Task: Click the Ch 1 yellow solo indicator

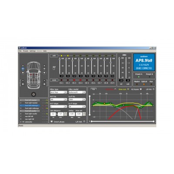Action: [x=61, y=56]
